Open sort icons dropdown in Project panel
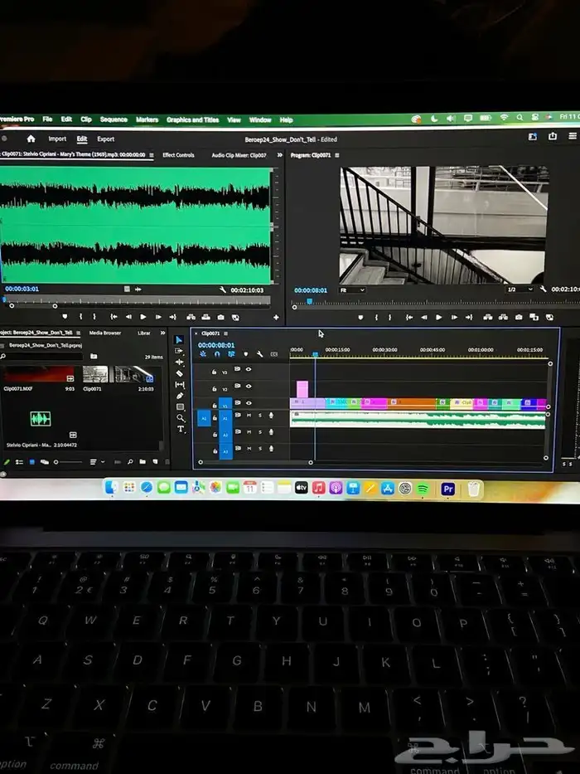This screenshot has height=774, width=580. (95, 462)
